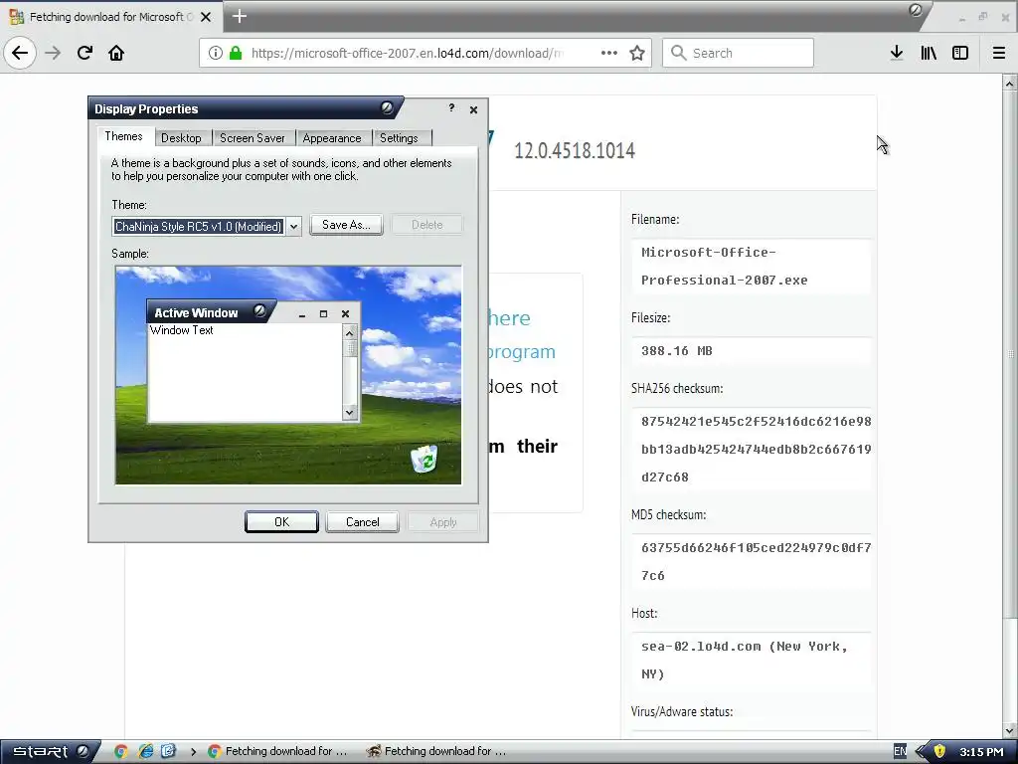Screen dimensions: 1018x764
Task: Expand hidden tray icons with the arrow
Action: (x=920, y=752)
